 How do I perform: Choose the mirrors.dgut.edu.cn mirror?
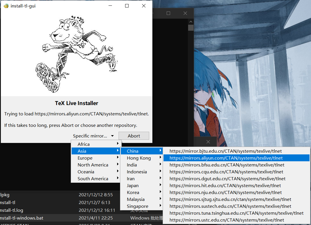click(x=237, y=179)
